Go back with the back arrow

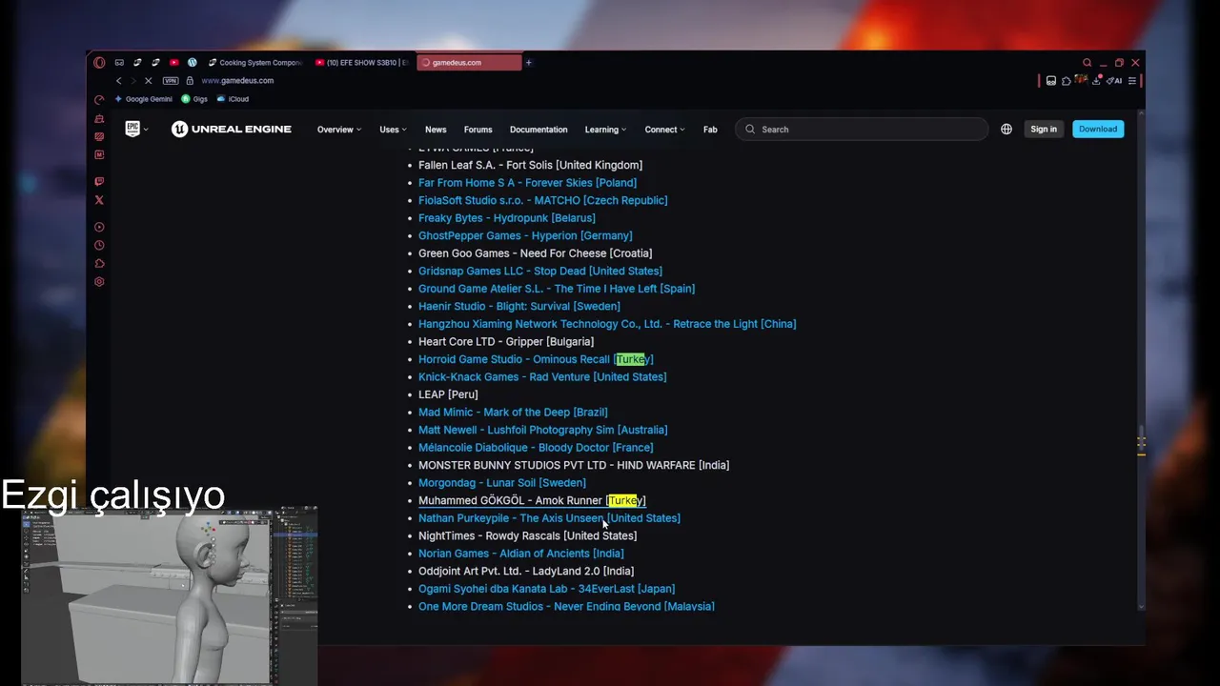tap(118, 81)
